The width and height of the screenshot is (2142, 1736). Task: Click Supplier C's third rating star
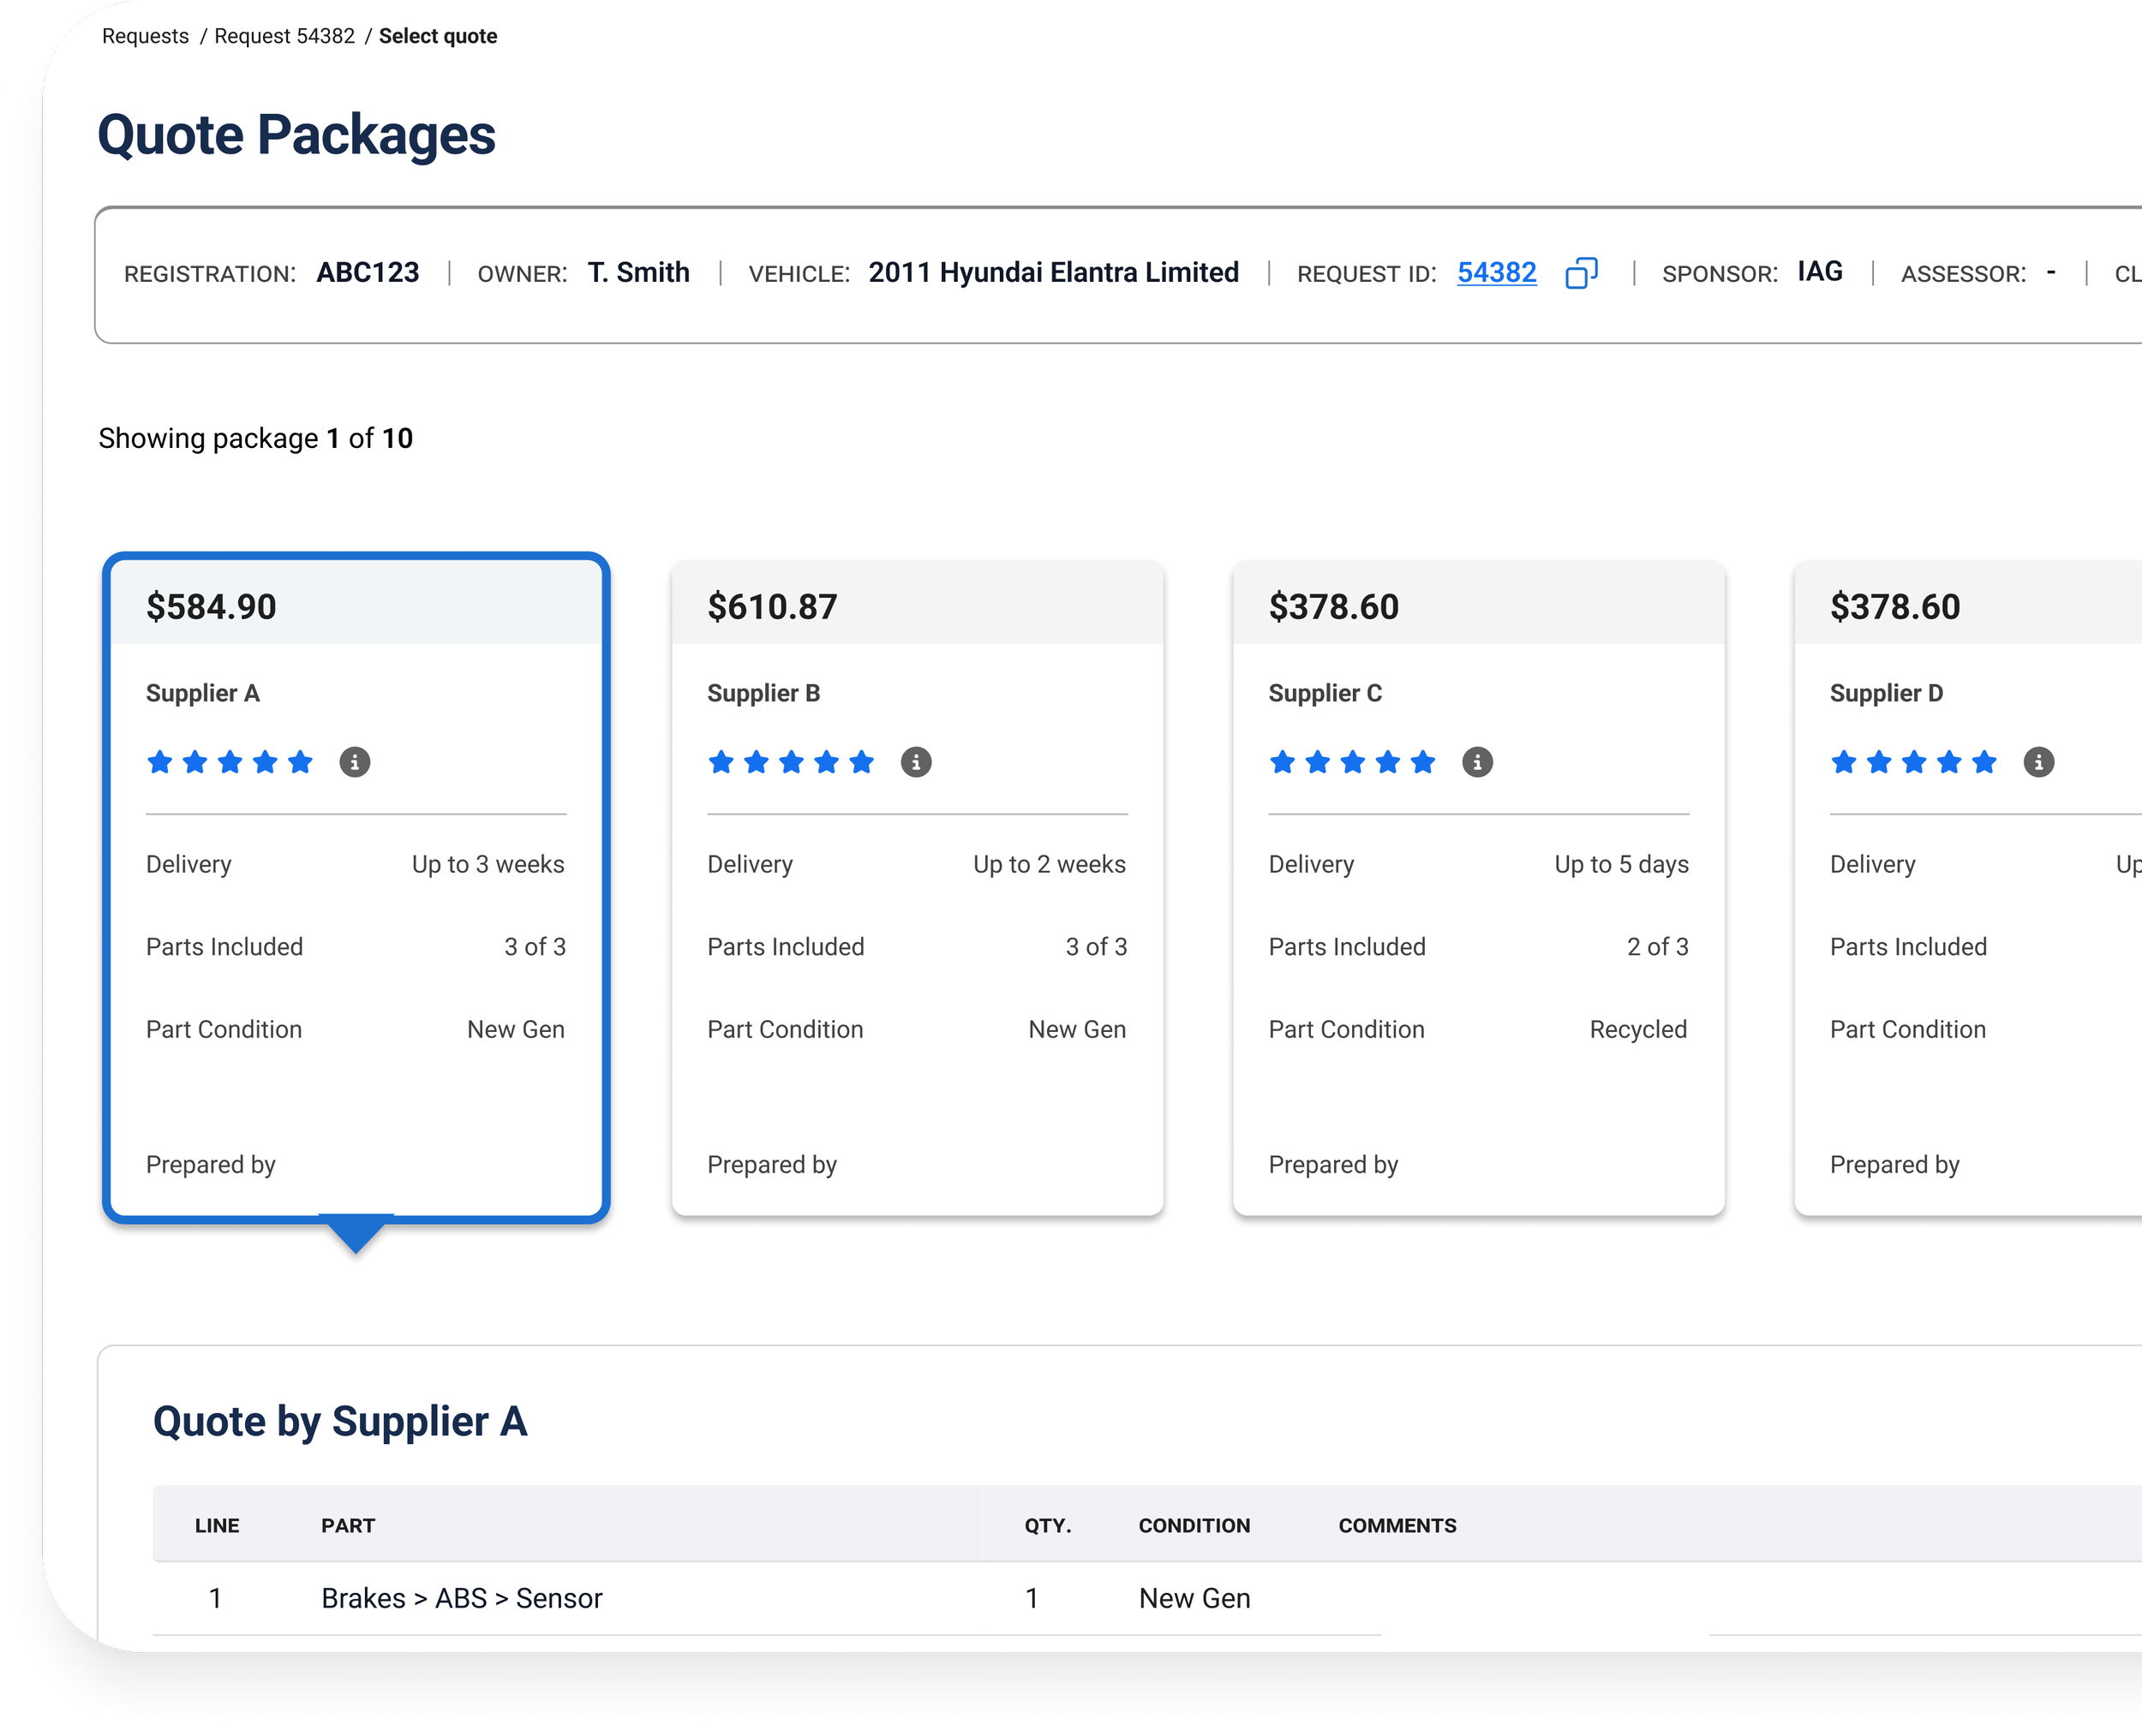click(1353, 762)
